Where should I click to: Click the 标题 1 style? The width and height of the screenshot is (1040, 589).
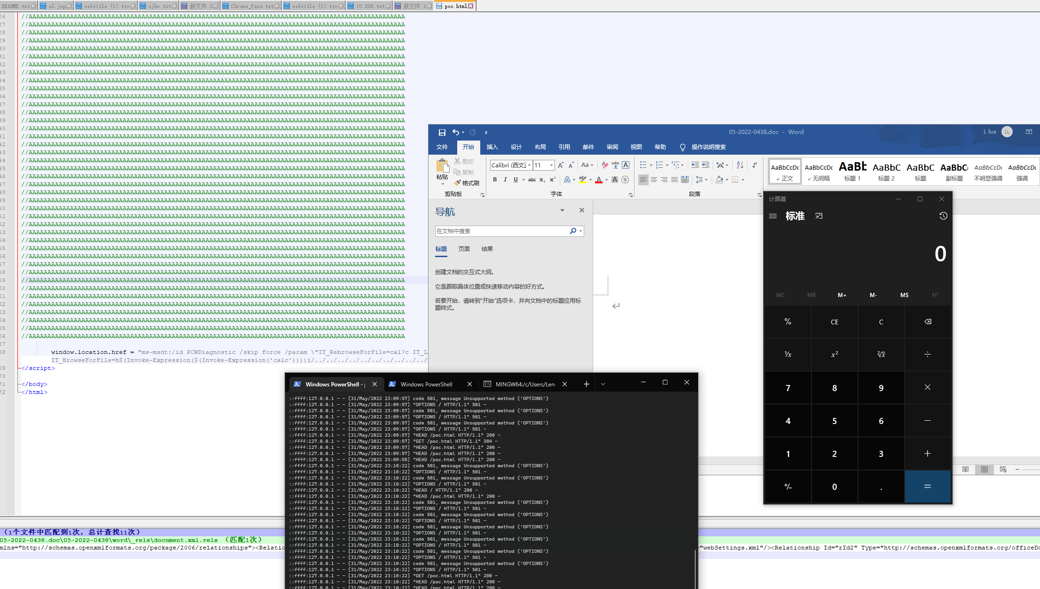pos(852,172)
